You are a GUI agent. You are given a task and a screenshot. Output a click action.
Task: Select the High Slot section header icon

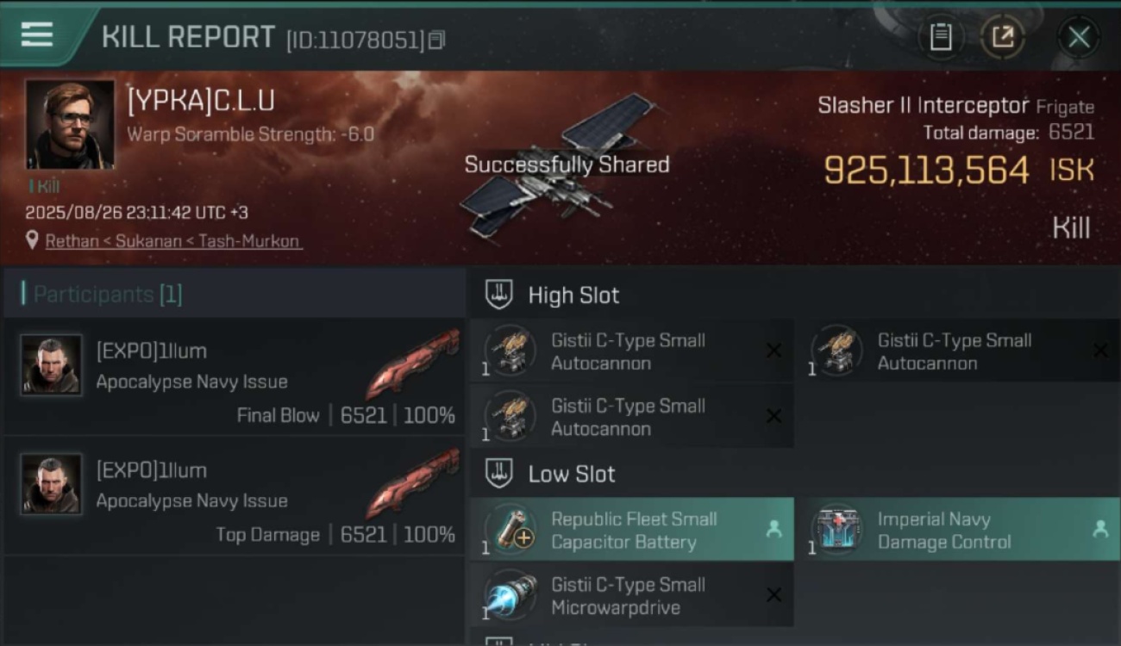pos(498,295)
